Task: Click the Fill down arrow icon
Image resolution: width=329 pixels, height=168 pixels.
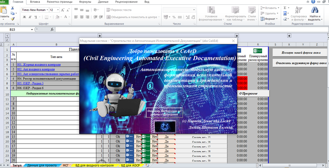Action: (x=285, y=13)
